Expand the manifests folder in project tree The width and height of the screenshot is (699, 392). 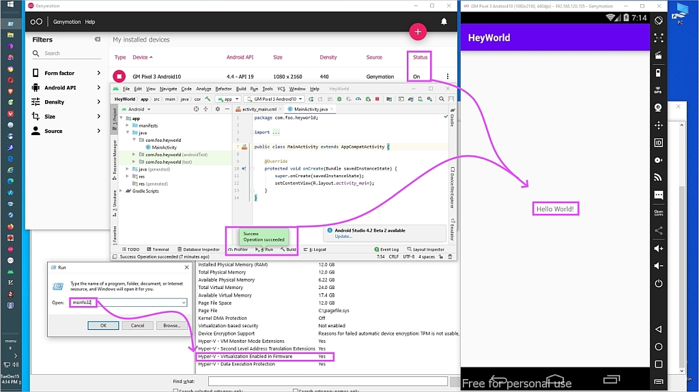(x=128, y=125)
